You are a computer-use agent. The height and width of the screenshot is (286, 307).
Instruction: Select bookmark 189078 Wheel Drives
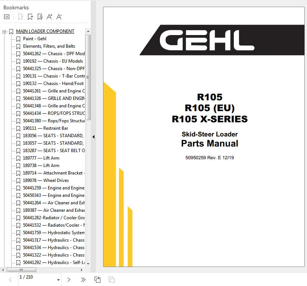[46, 180]
